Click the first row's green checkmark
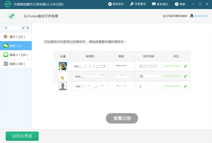The height and width of the screenshot is (143, 212). (185, 66)
